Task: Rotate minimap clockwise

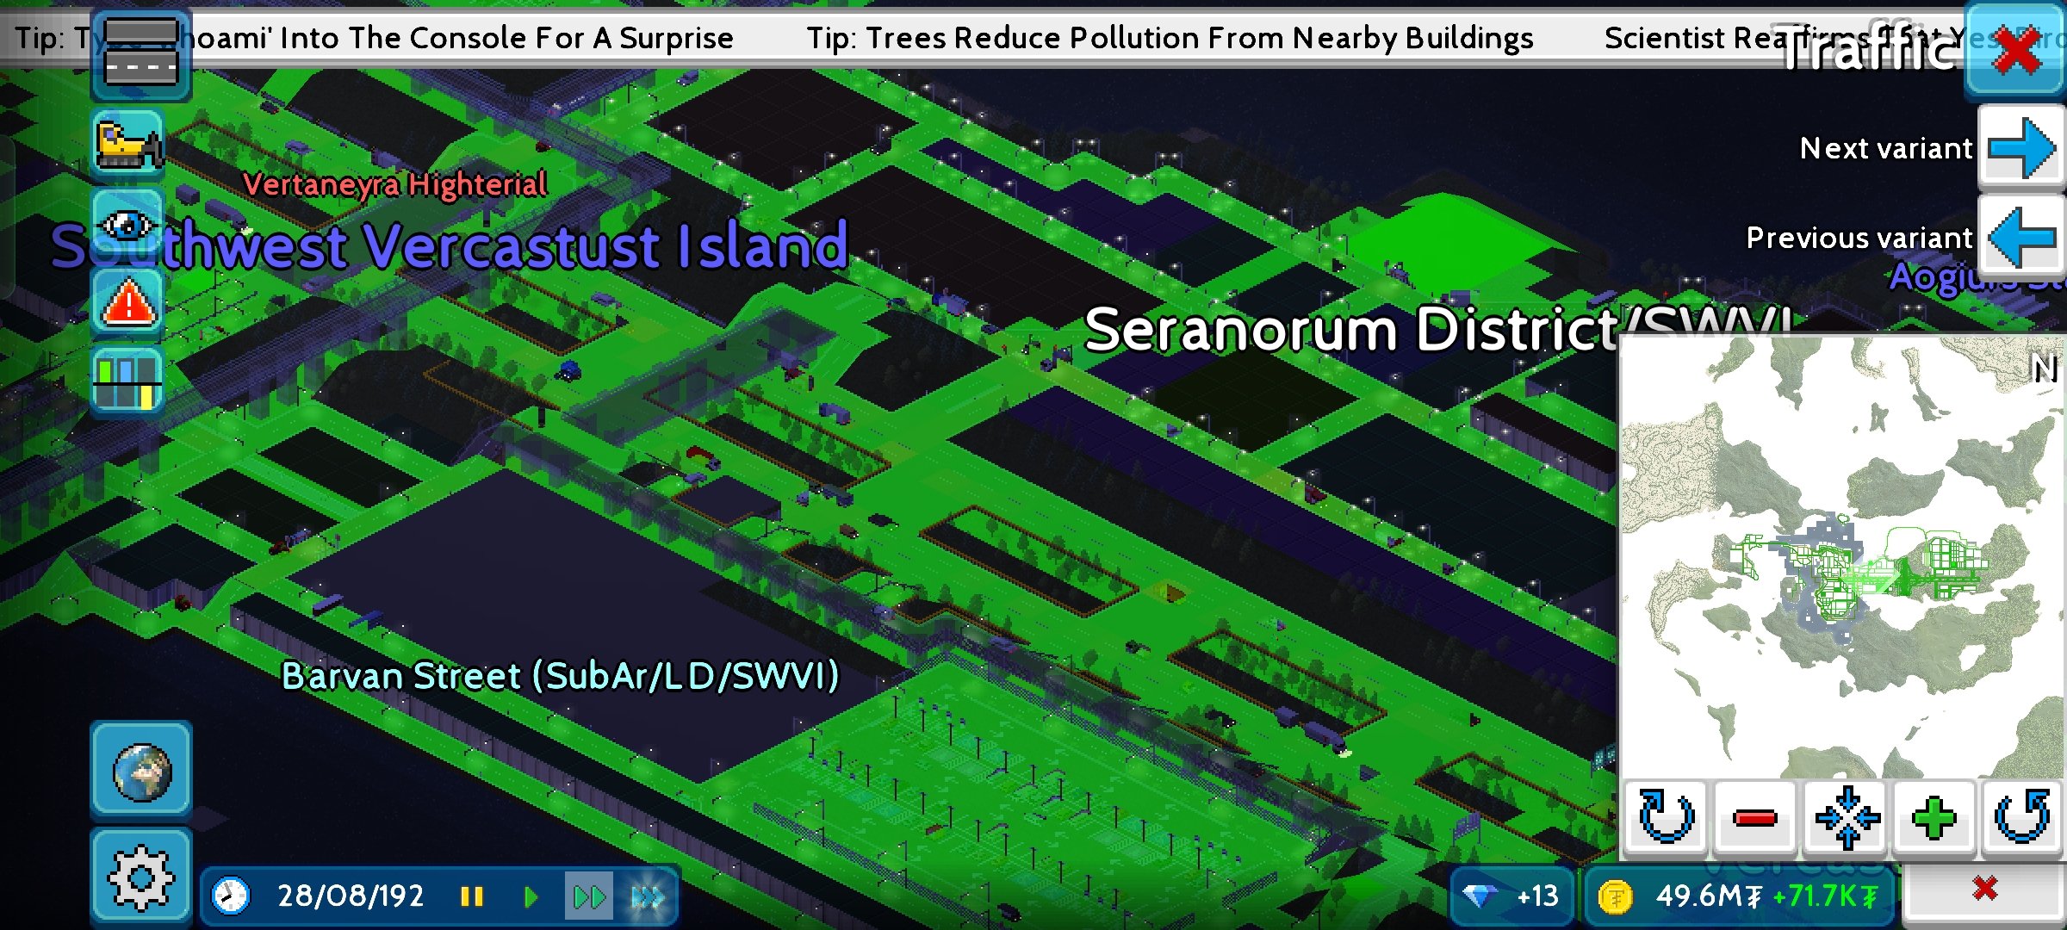Action: (x=1666, y=817)
